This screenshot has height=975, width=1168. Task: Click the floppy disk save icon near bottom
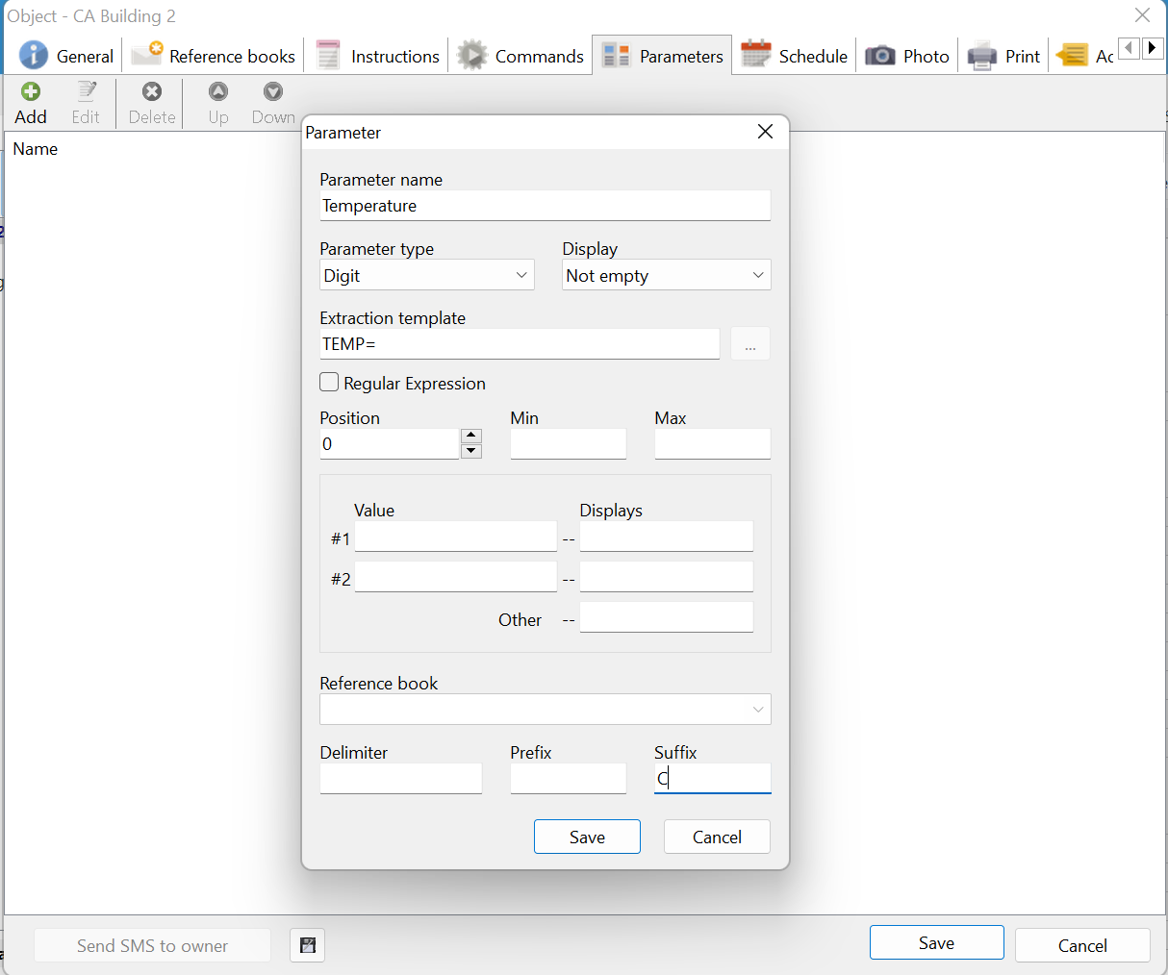pyautogui.click(x=307, y=945)
